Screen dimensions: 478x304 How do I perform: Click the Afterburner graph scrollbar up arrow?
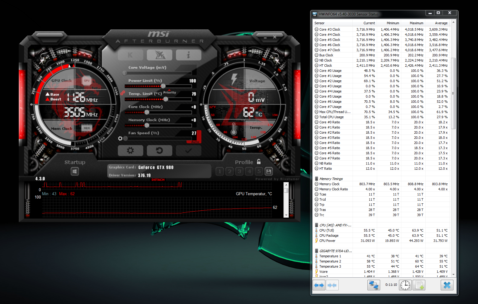pos(286,185)
